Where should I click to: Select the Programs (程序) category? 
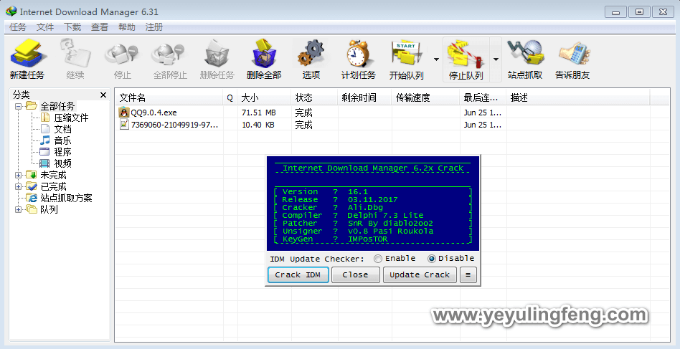click(x=62, y=152)
